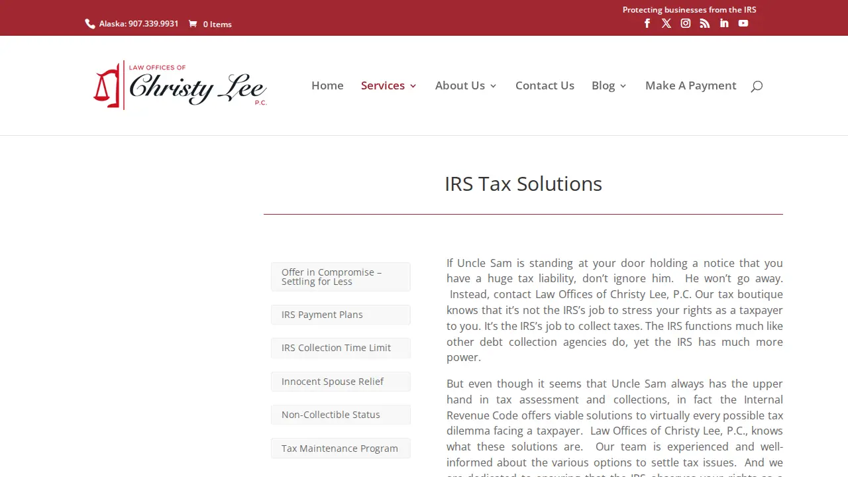Select the IRS Payment Plans tab
The width and height of the screenshot is (848, 477).
coord(341,315)
